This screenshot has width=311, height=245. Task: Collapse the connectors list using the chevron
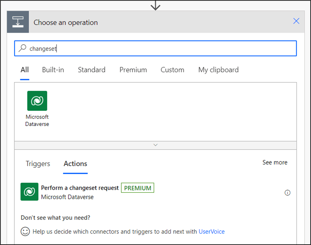(x=155, y=145)
